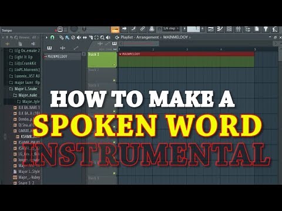Image resolution: width=282 pixels, height=211 pixels.
Task: Open the Playlist view toolbar icon
Action: click(x=211, y=29)
